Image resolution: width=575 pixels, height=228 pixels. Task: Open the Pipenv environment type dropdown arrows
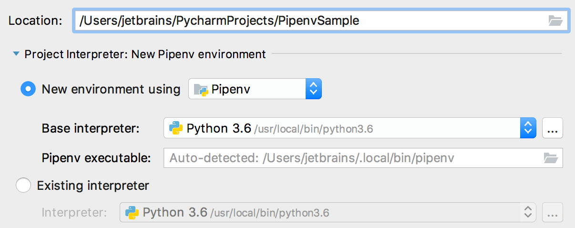[313, 89]
